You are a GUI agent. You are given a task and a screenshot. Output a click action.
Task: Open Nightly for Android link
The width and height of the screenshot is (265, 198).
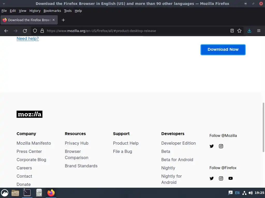(172, 179)
